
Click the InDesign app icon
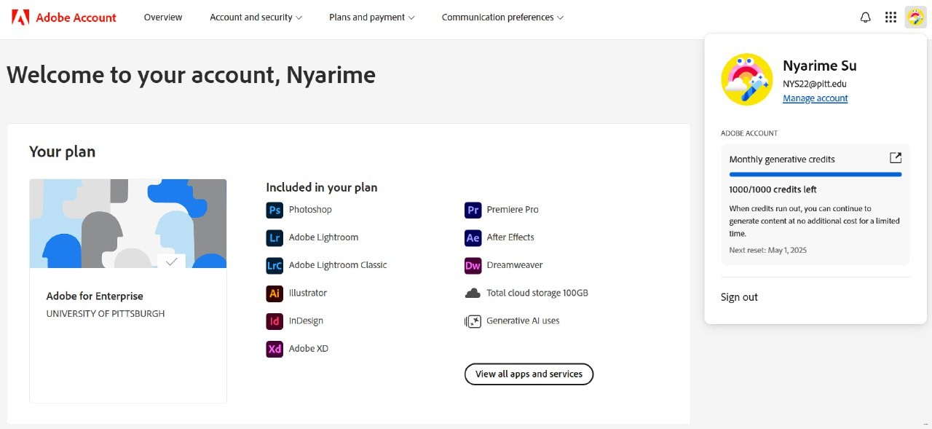pos(275,321)
